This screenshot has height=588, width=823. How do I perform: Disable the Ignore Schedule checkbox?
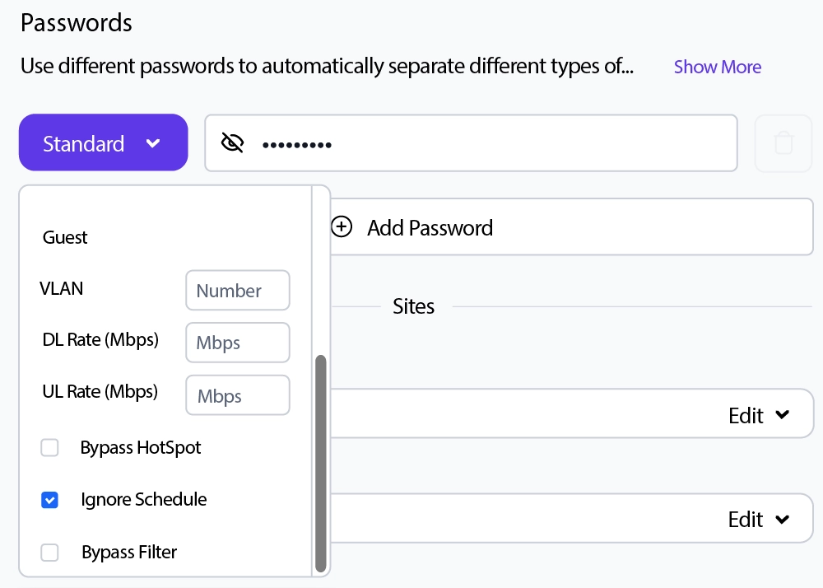click(49, 500)
